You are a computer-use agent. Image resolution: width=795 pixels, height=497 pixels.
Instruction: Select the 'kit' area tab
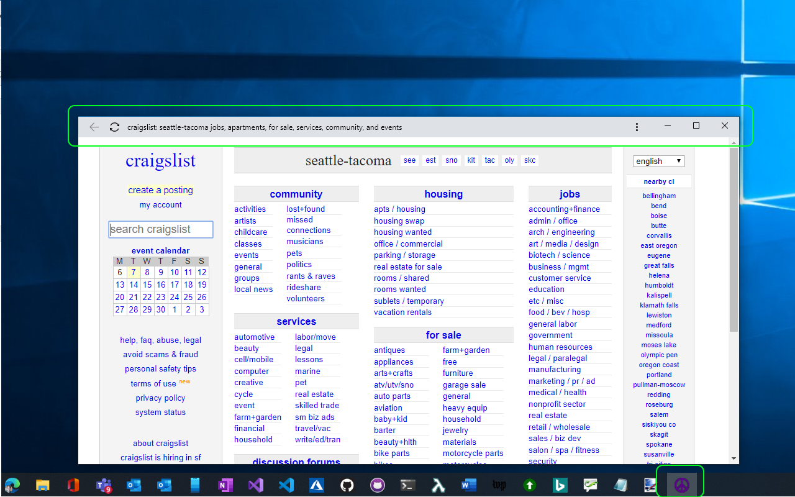pyautogui.click(x=471, y=160)
